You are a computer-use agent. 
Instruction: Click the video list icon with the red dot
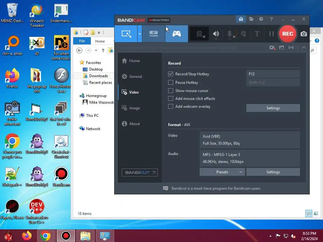pos(272,48)
